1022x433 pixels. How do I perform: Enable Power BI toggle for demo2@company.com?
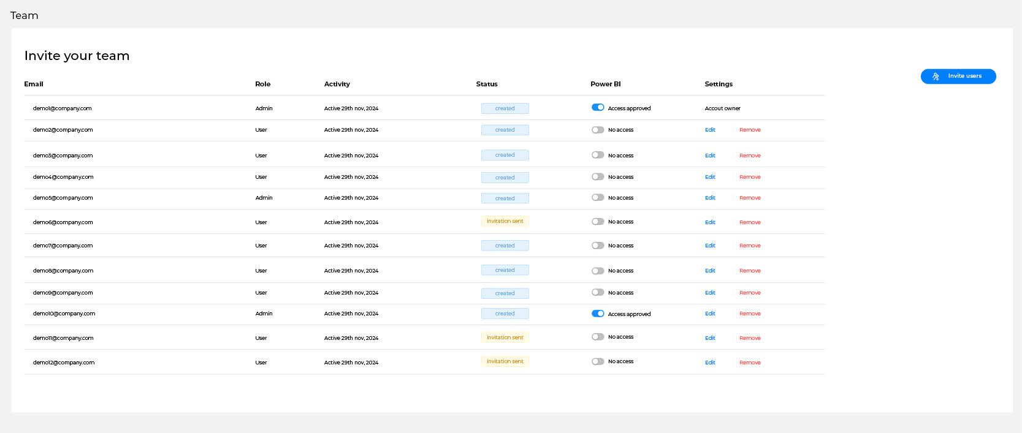click(x=598, y=130)
